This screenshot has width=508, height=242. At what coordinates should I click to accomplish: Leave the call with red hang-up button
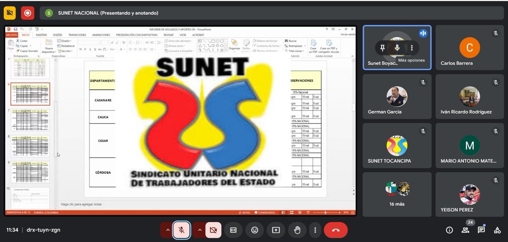[336, 230]
